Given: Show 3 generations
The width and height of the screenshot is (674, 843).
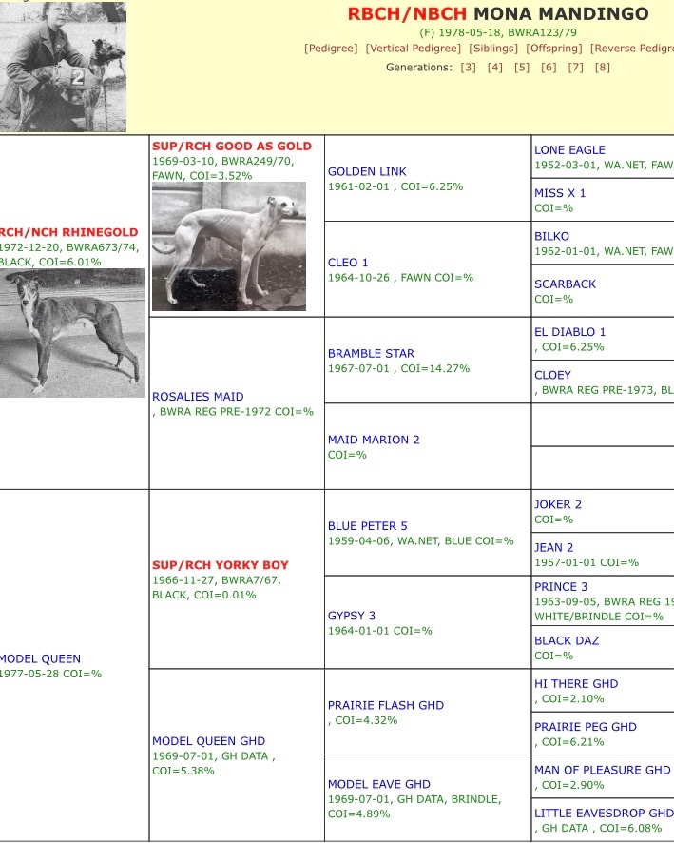Looking at the screenshot, I should point(469,68).
